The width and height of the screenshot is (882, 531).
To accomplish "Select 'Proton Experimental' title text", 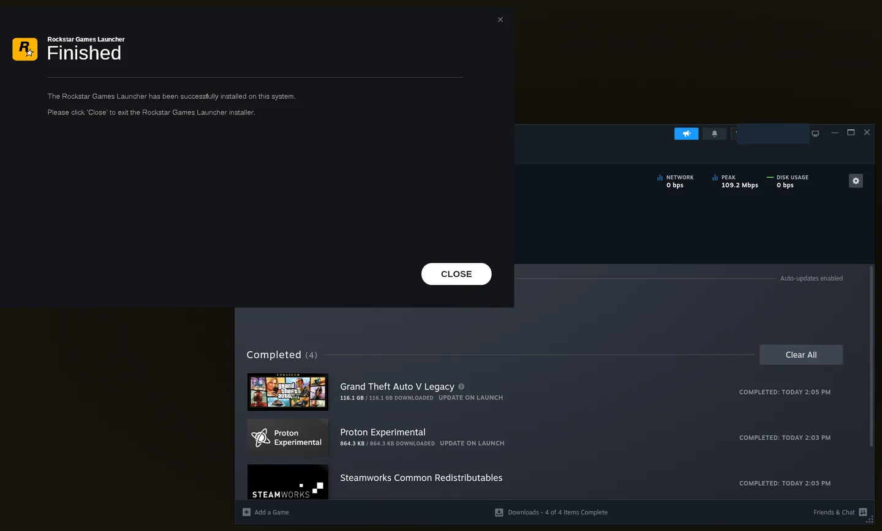I will coord(383,432).
